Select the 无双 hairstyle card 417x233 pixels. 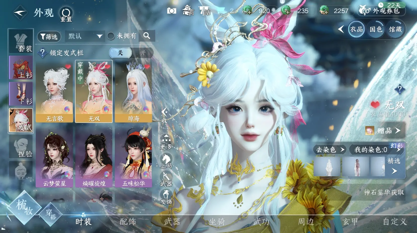pos(94,91)
